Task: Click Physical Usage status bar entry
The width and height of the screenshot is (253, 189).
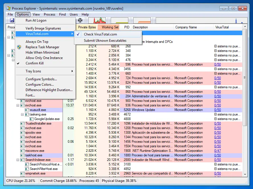Action: point(119,181)
